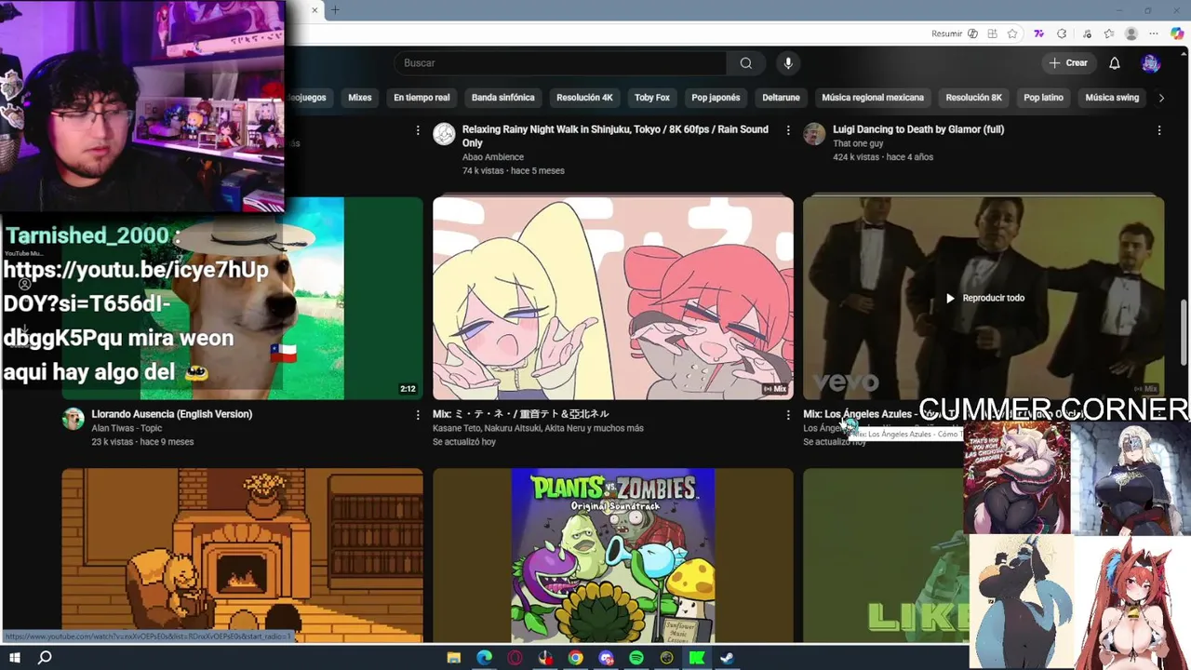Screen dimensions: 1191x670
Task: Show more filter chips with right arrow
Action: [x=1160, y=98]
